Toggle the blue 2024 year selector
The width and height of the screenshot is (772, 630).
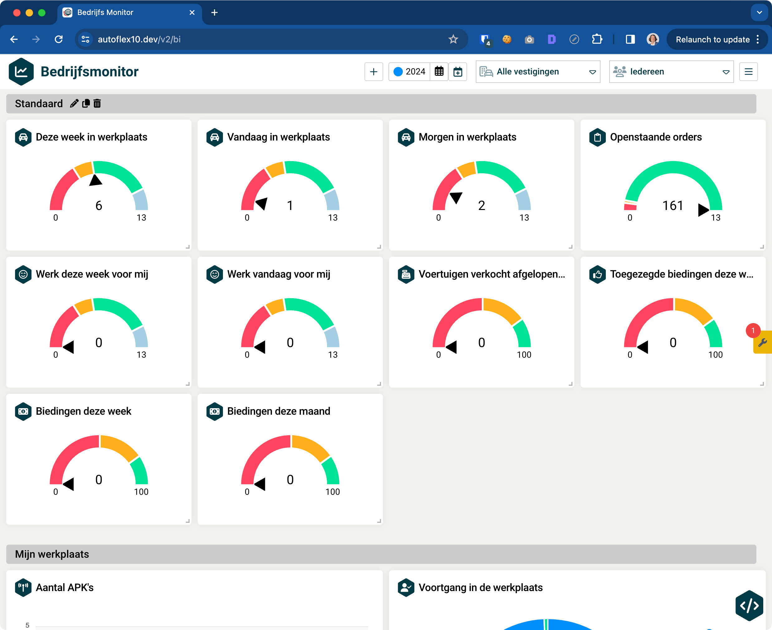pos(410,72)
